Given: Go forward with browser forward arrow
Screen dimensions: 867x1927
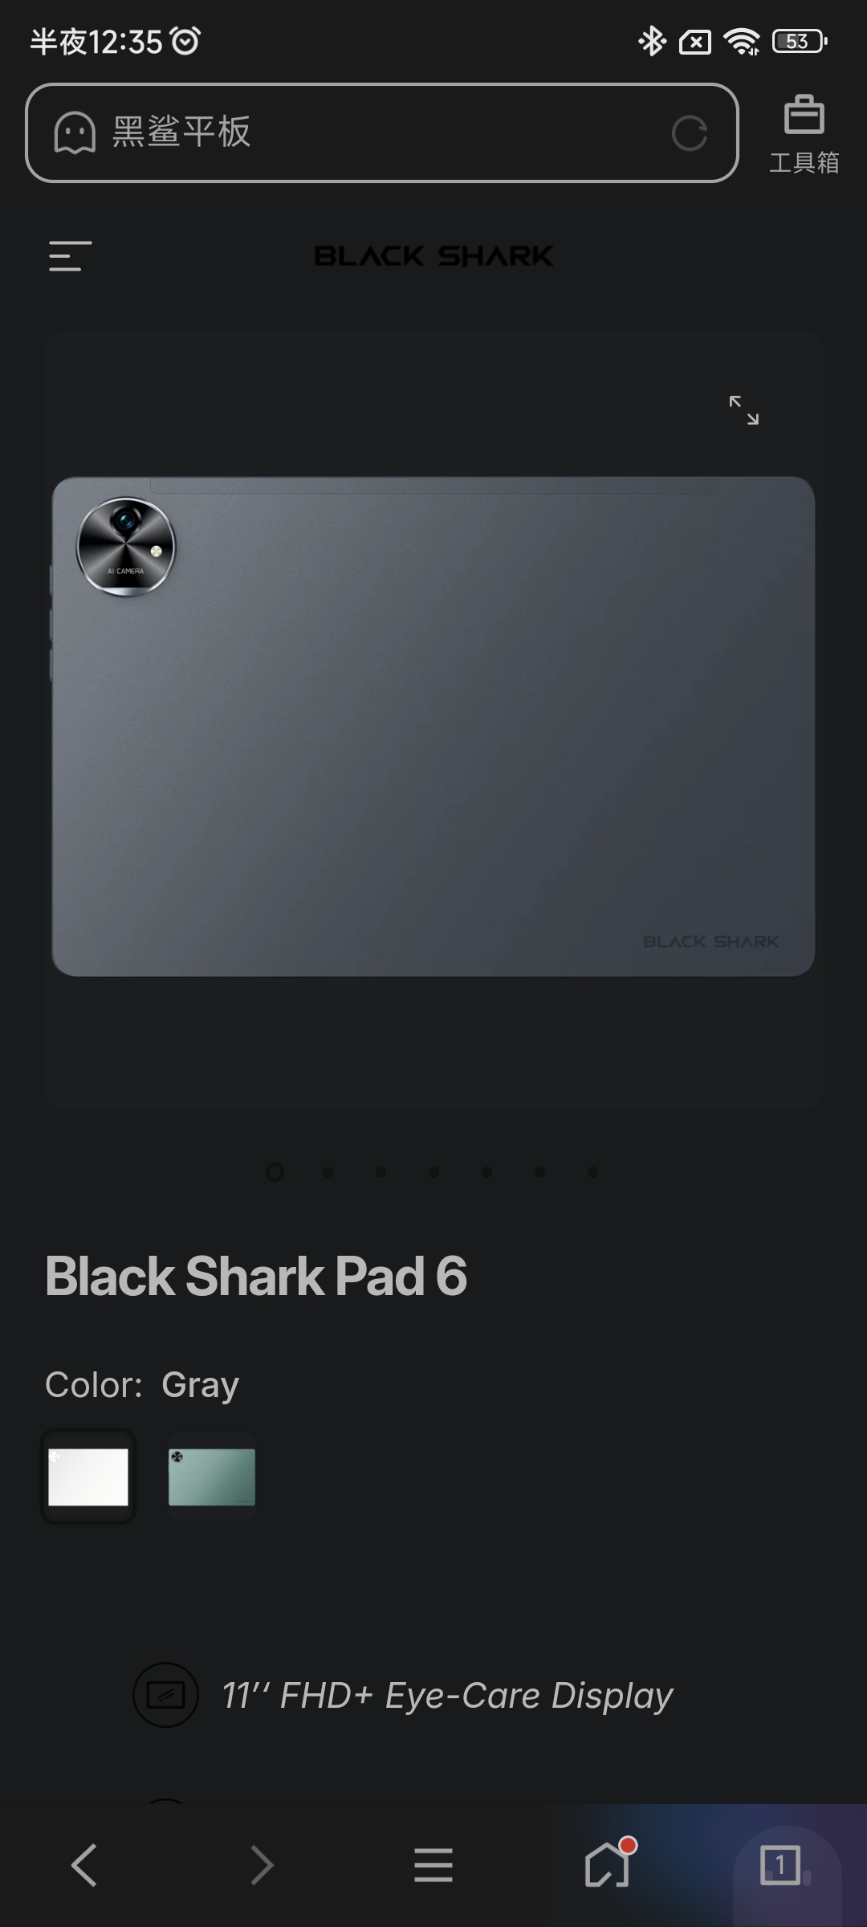Looking at the screenshot, I should [x=261, y=1864].
